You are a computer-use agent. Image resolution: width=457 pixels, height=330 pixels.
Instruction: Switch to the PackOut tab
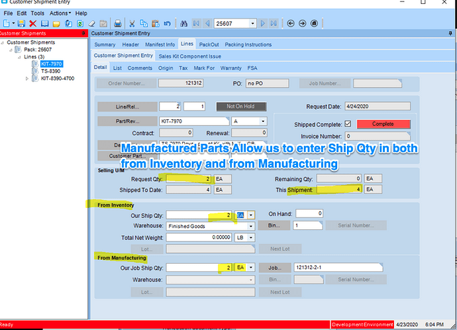209,44
